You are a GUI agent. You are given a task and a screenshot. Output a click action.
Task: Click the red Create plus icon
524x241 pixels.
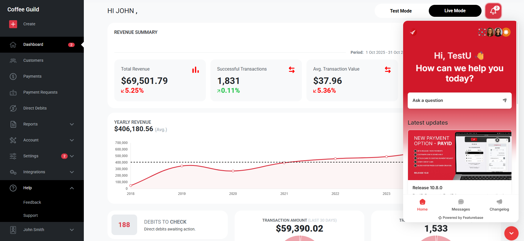pos(13,24)
